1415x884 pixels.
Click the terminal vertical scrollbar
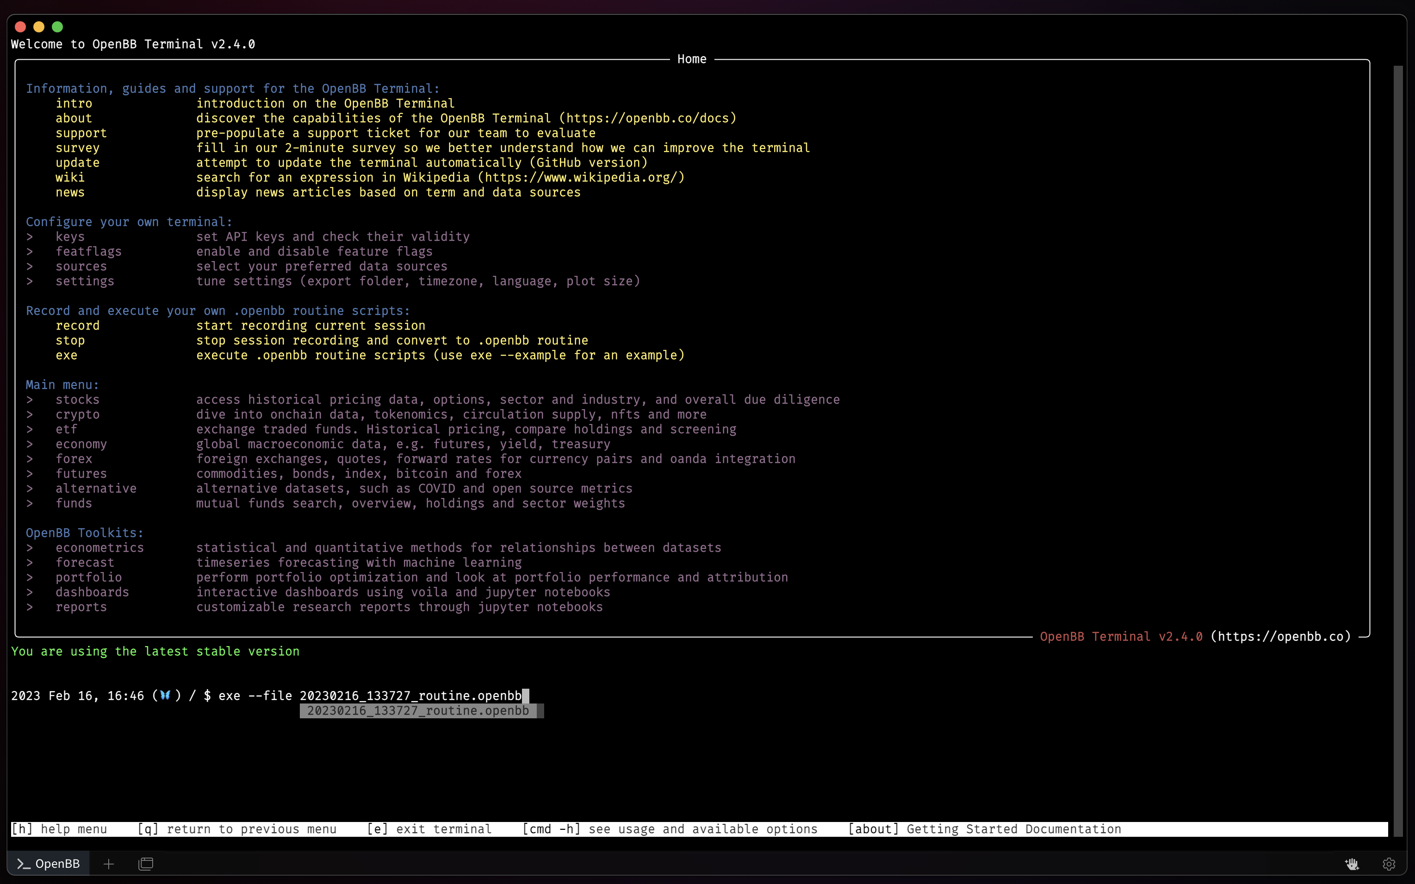point(1397,450)
